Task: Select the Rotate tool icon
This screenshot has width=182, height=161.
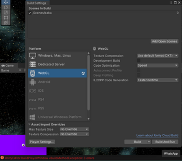Action: point(6,7)
